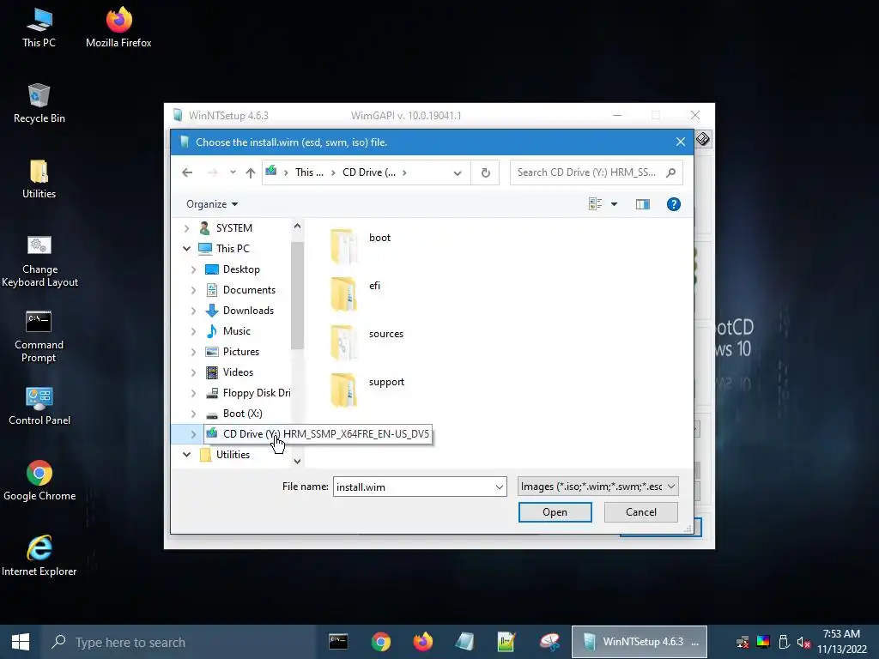Open Images file type filter dropdown
The width and height of the screenshot is (879, 659).
click(x=597, y=487)
